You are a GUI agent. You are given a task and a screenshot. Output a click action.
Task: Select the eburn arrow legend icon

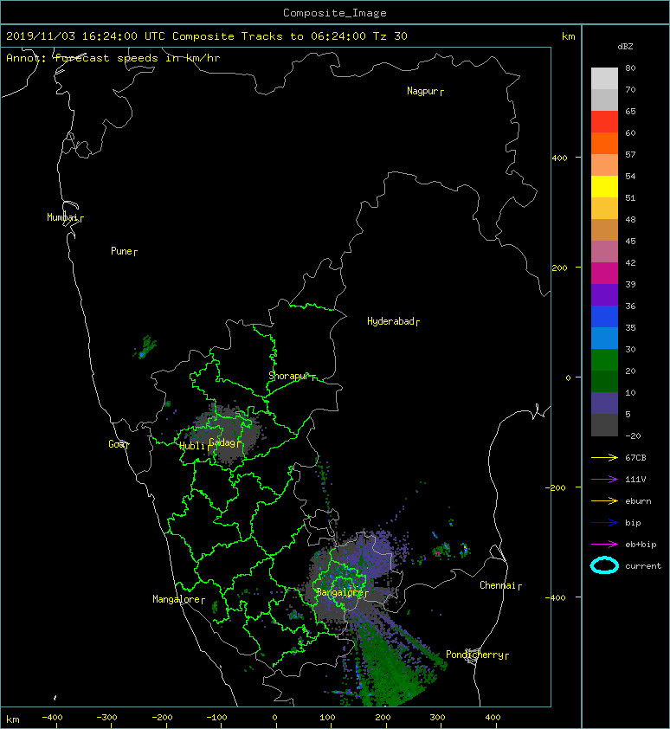point(604,500)
